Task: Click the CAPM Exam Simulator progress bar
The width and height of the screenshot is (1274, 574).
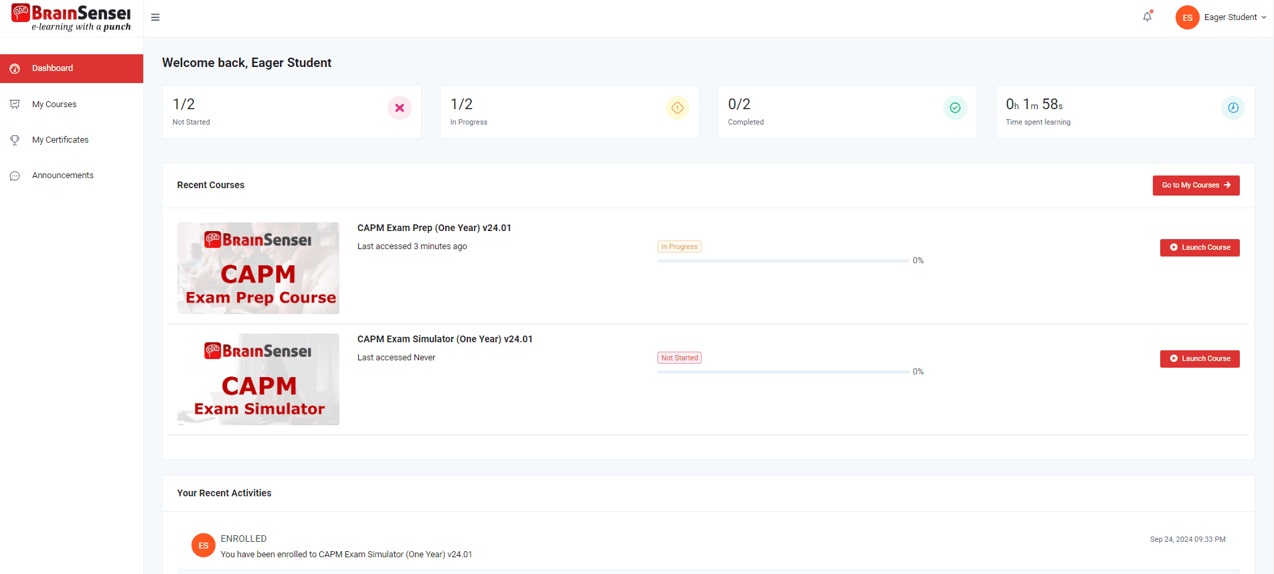Action: [783, 372]
